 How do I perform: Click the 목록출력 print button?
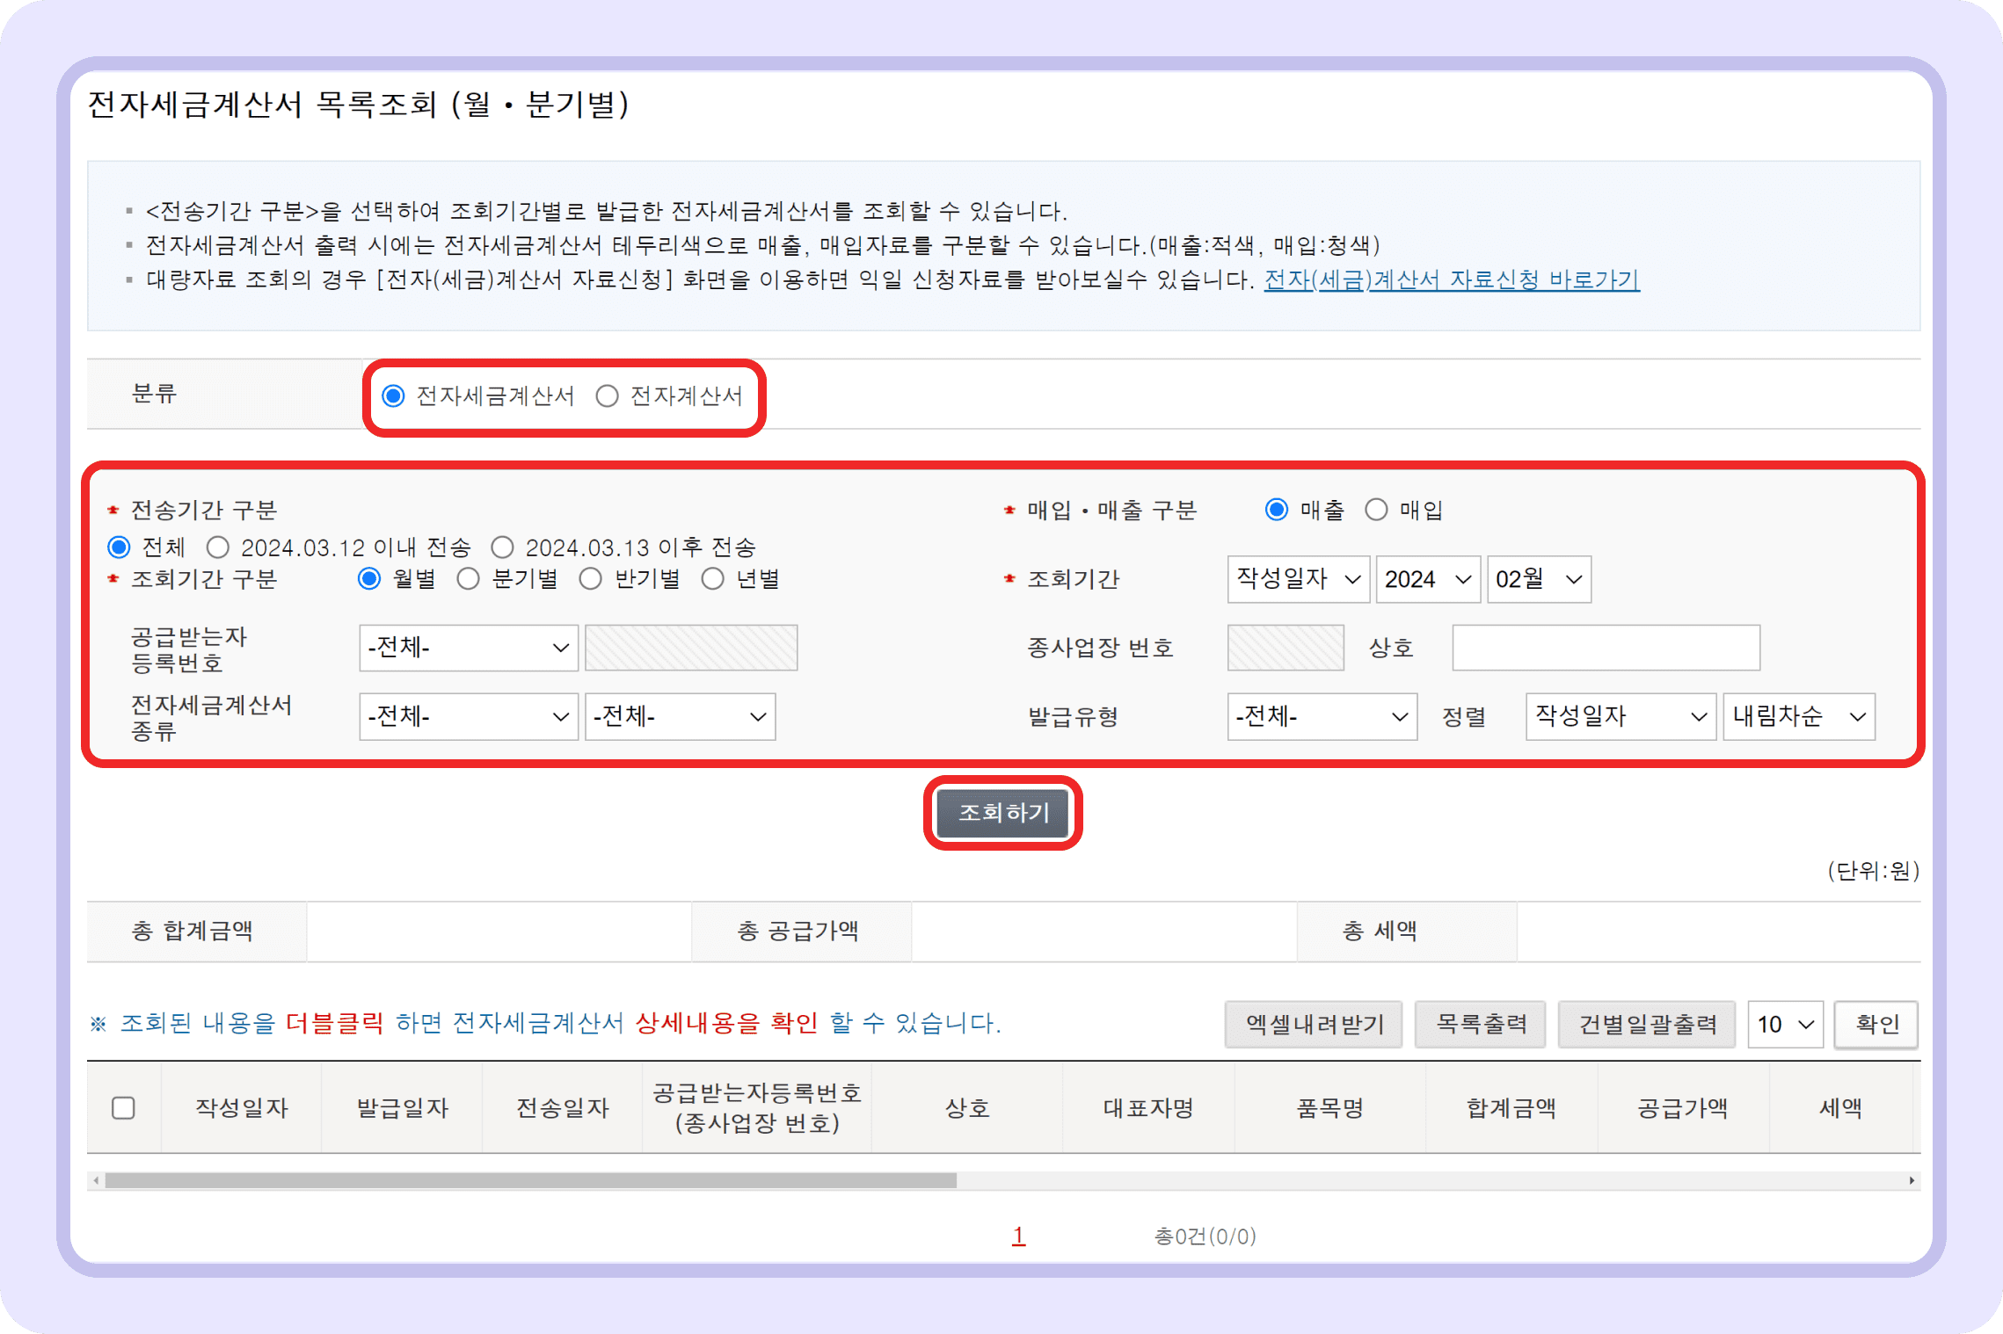tap(1480, 1024)
